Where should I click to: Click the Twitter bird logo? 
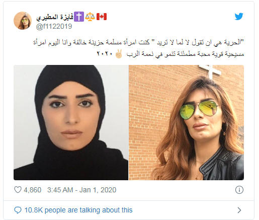coord(239,17)
